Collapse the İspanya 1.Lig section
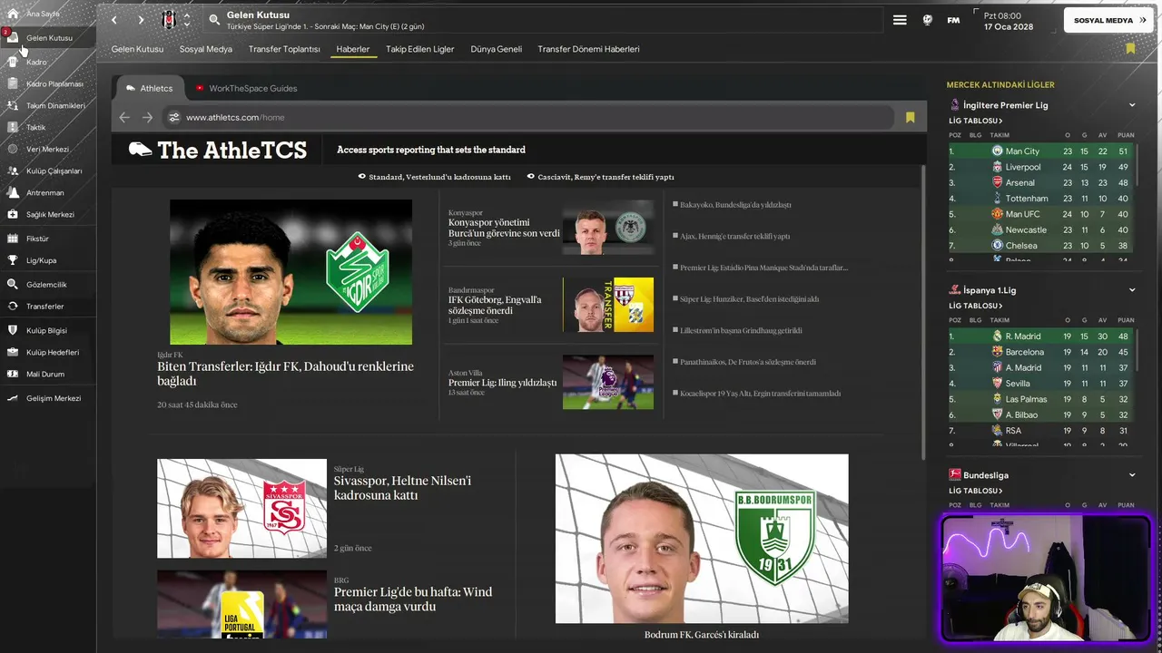This screenshot has width=1162, height=653. [x=1132, y=290]
